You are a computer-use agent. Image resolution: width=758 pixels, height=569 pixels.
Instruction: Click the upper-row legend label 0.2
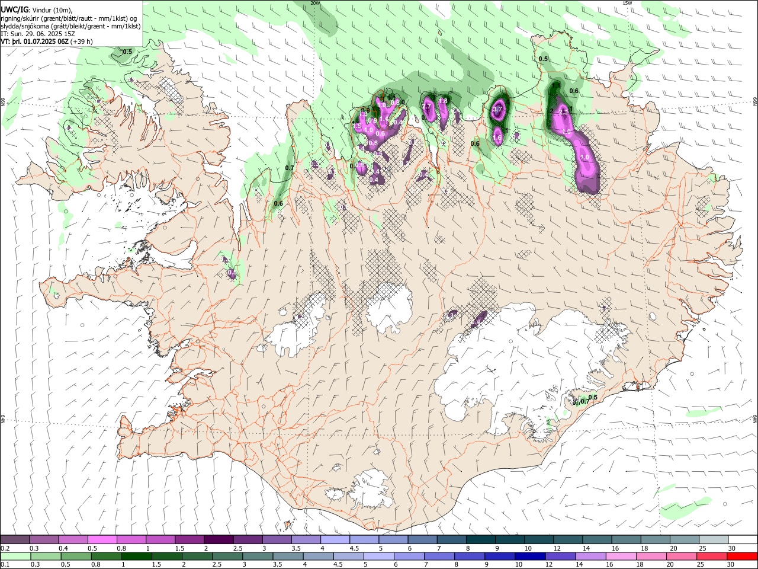5,548
